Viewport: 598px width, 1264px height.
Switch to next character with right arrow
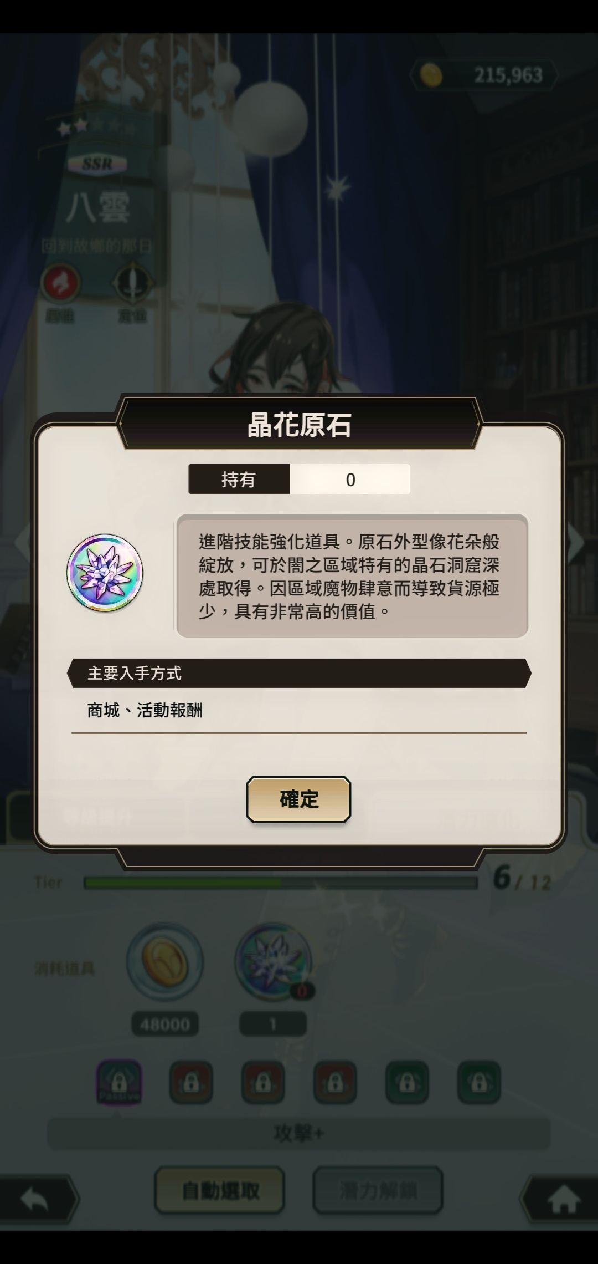click(576, 541)
